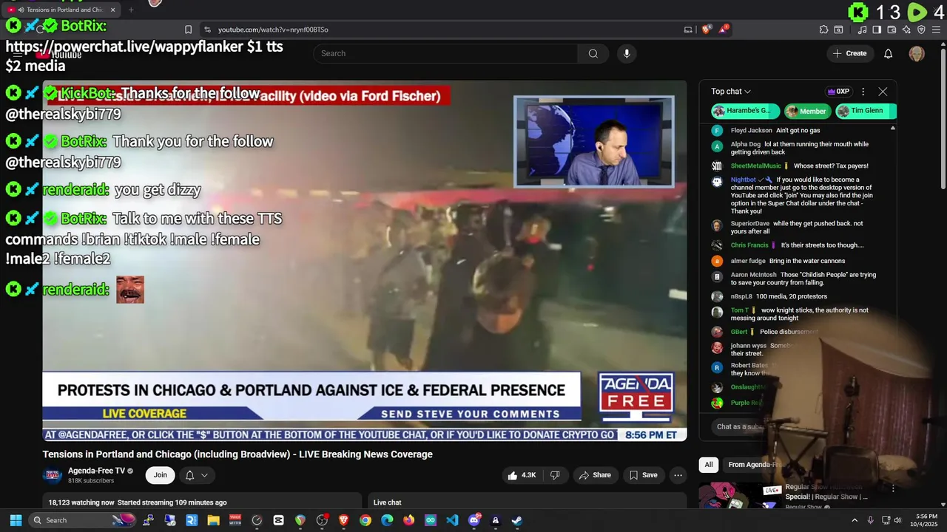Click the YouTube Create button
This screenshot has width=947, height=532.
[x=849, y=53]
